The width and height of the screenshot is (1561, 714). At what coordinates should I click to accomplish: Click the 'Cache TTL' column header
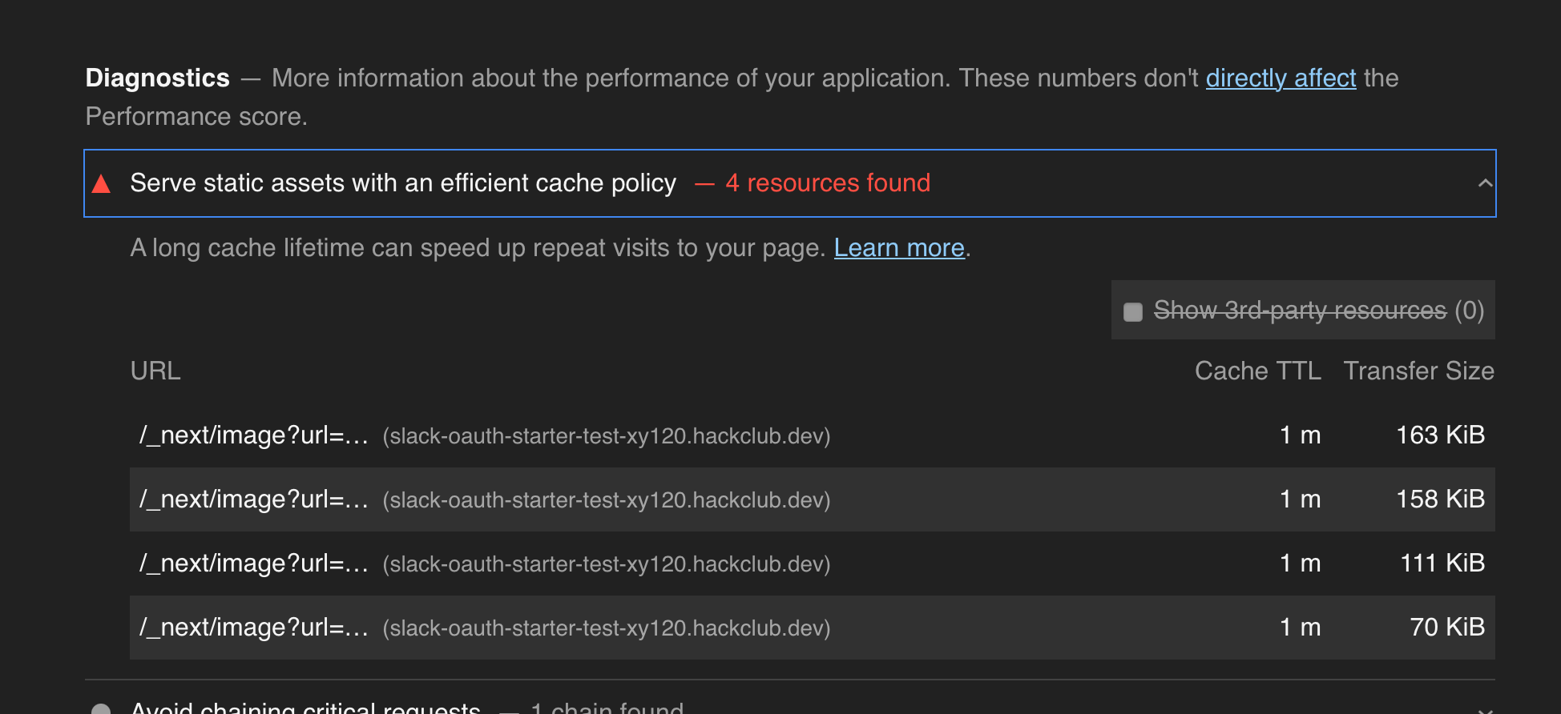coord(1258,371)
